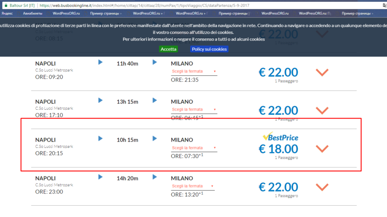Click the blue arrow after Napoli in the 23:00 row
This screenshot has height=217, width=387.
point(100,177)
